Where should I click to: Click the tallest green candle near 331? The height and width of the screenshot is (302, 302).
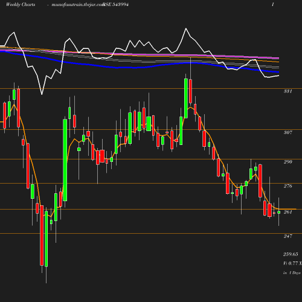(x=186, y=98)
